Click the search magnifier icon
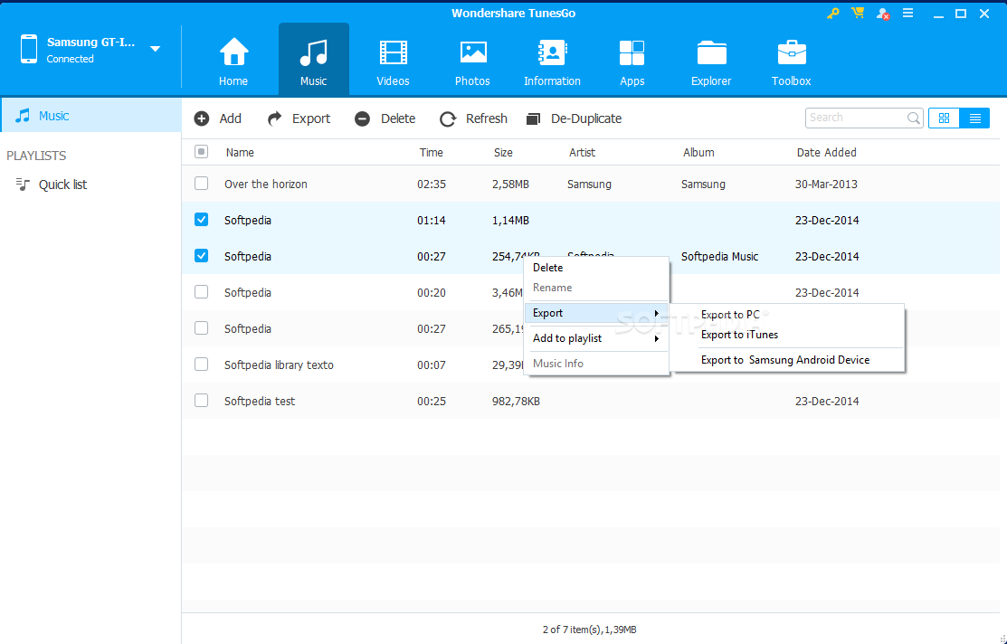This screenshot has height=644, width=1007. [x=913, y=118]
